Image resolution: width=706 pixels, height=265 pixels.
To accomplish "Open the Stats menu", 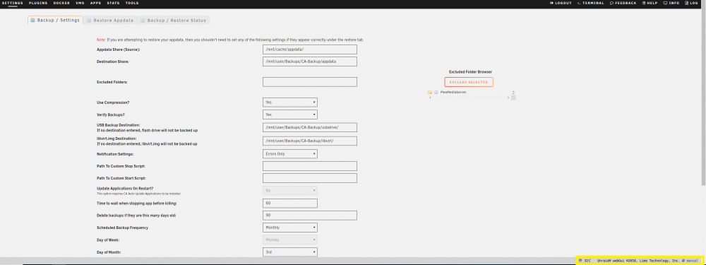I will [114, 3].
